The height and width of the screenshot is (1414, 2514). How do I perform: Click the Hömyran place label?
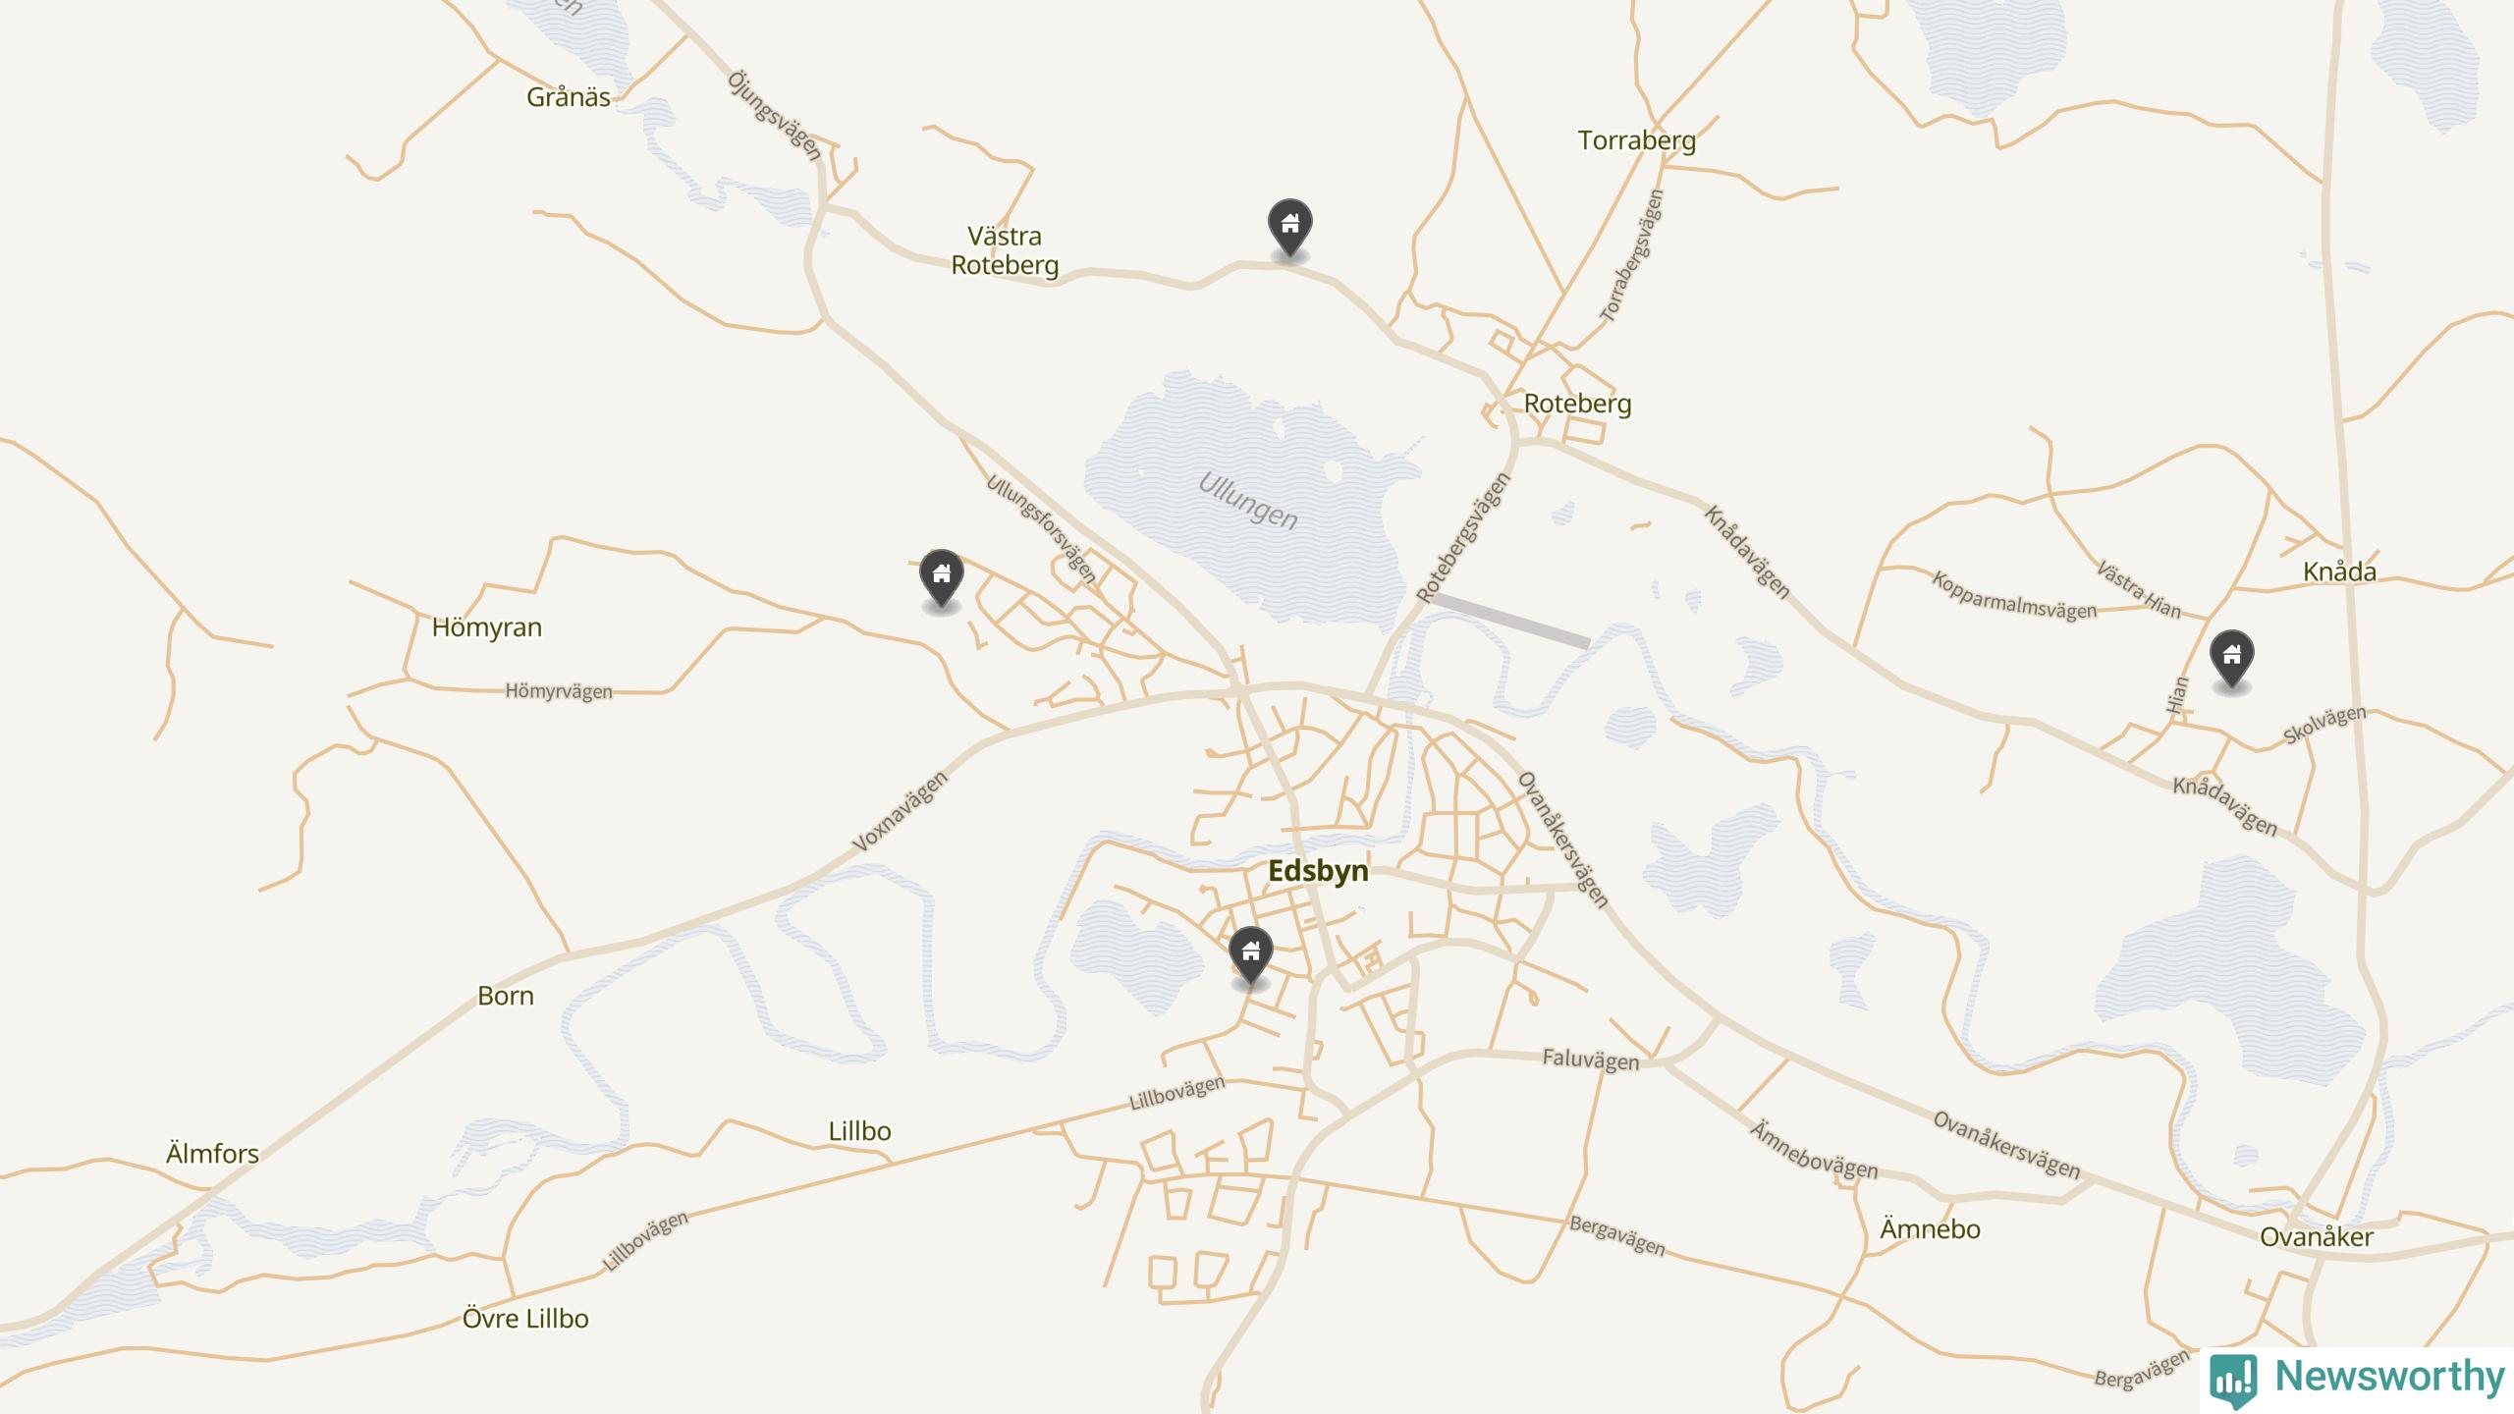pyautogui.click(x=487, y=627)
